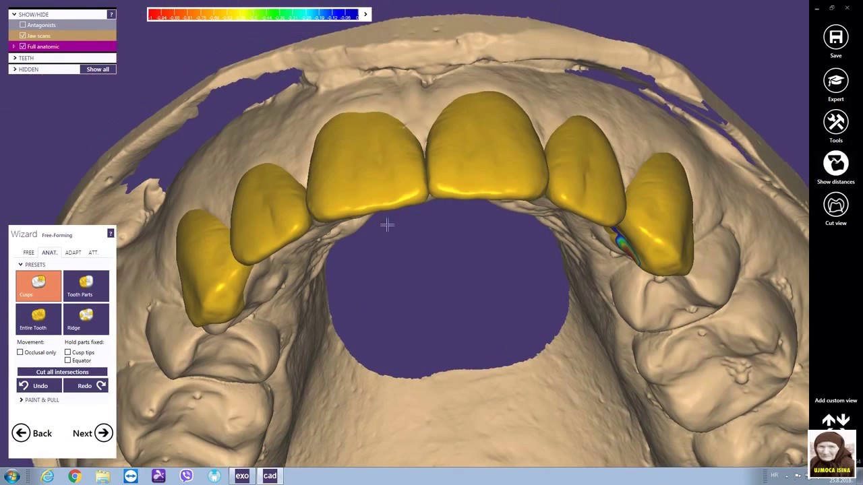Switch to exo taskbar application
This screenshot has width=863, height=485.
pyautogui.click(x=242, y=476)
